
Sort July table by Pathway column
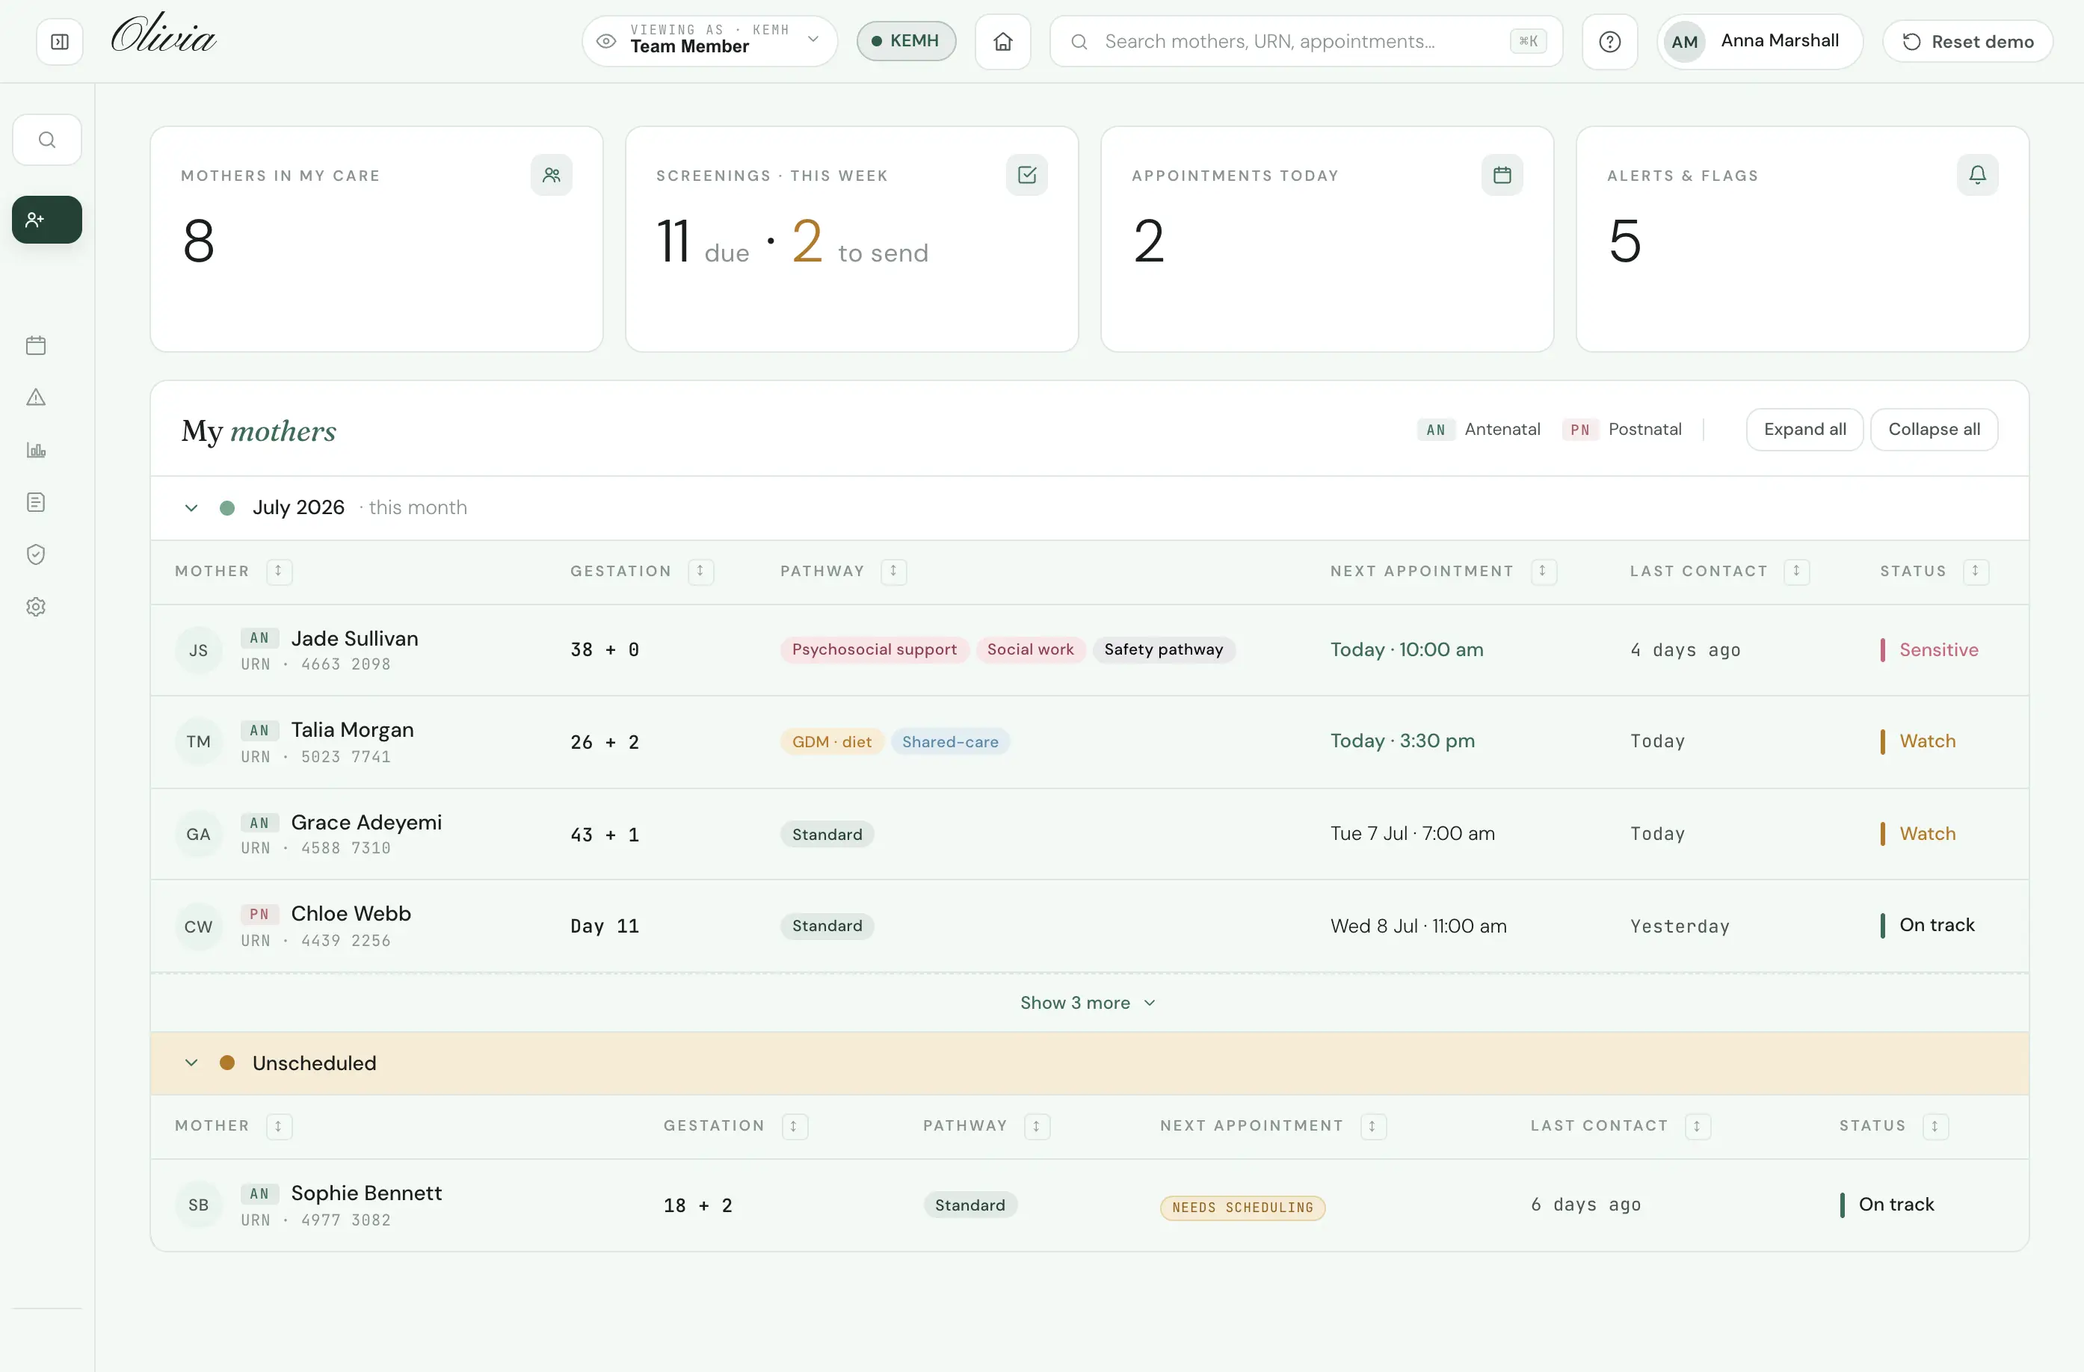tap(893, 571)
